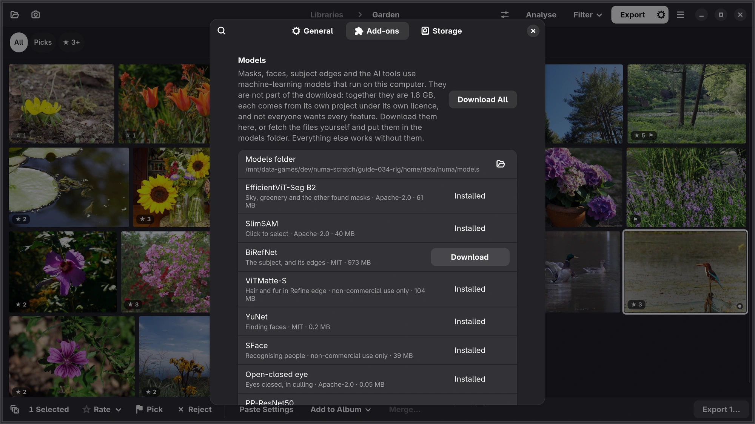This screenshot has width=755, height=424.
Task: Click the SlimSAM model name
Action: click(262, 224)
